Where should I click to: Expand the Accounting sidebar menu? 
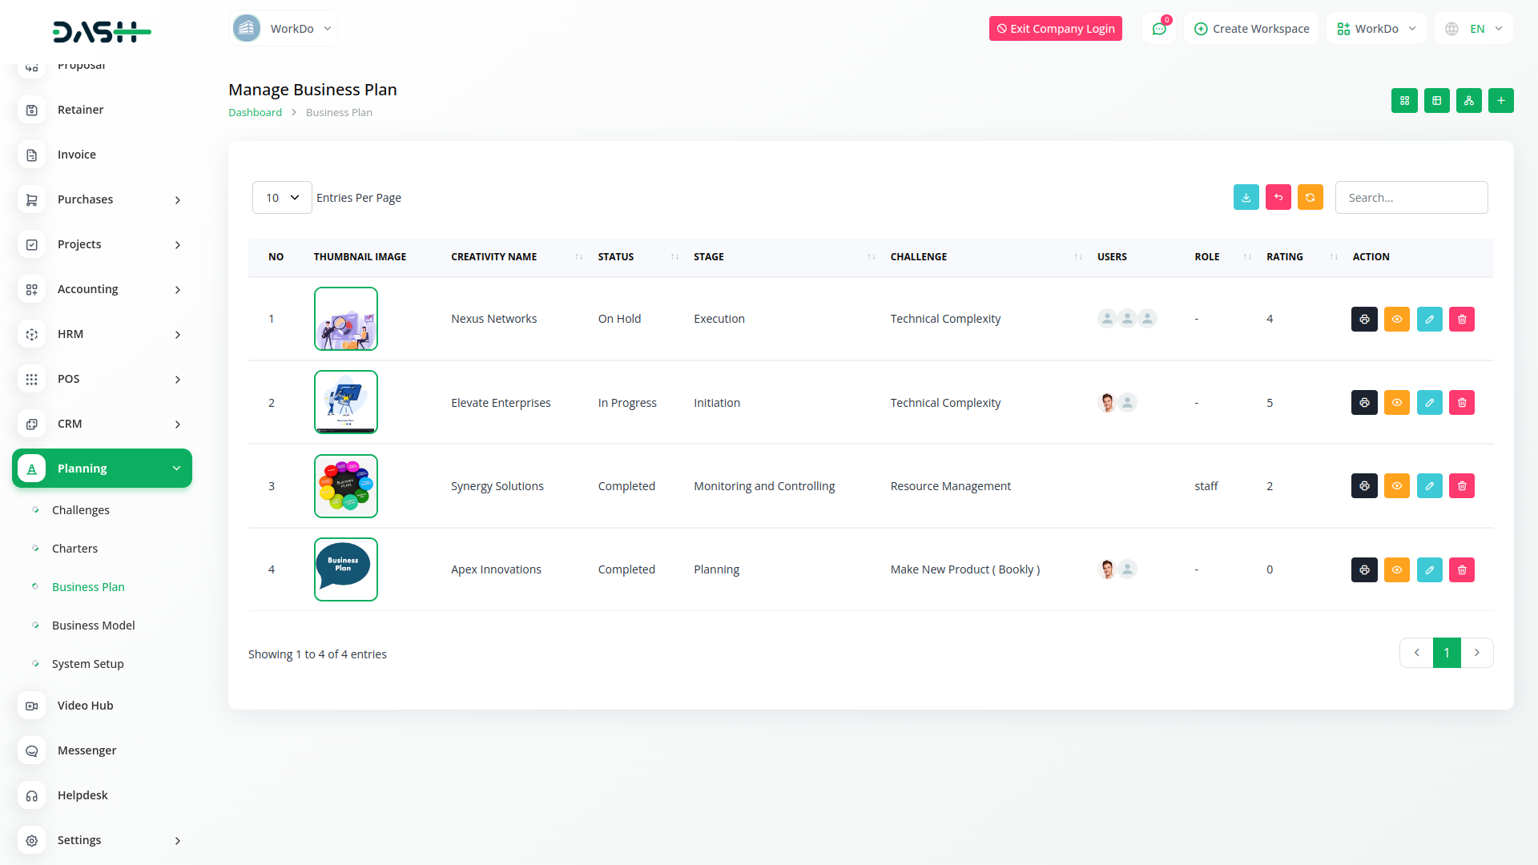point(102,289)
